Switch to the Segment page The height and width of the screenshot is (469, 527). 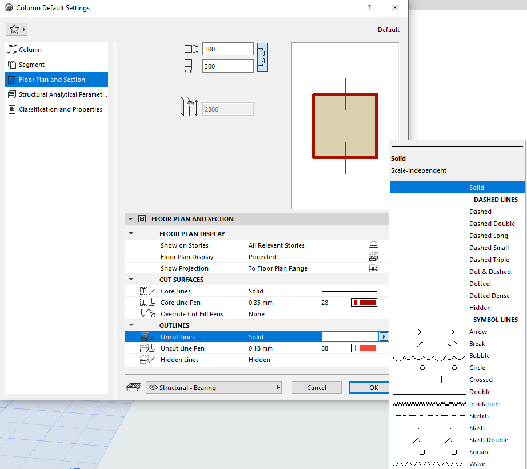pos(31,65)
